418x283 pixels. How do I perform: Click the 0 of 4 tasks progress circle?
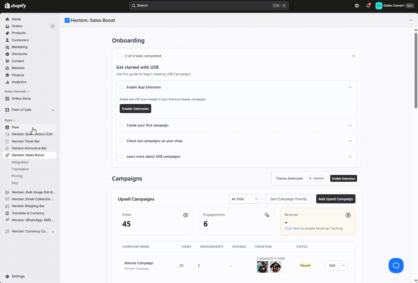tap(119, 56)
